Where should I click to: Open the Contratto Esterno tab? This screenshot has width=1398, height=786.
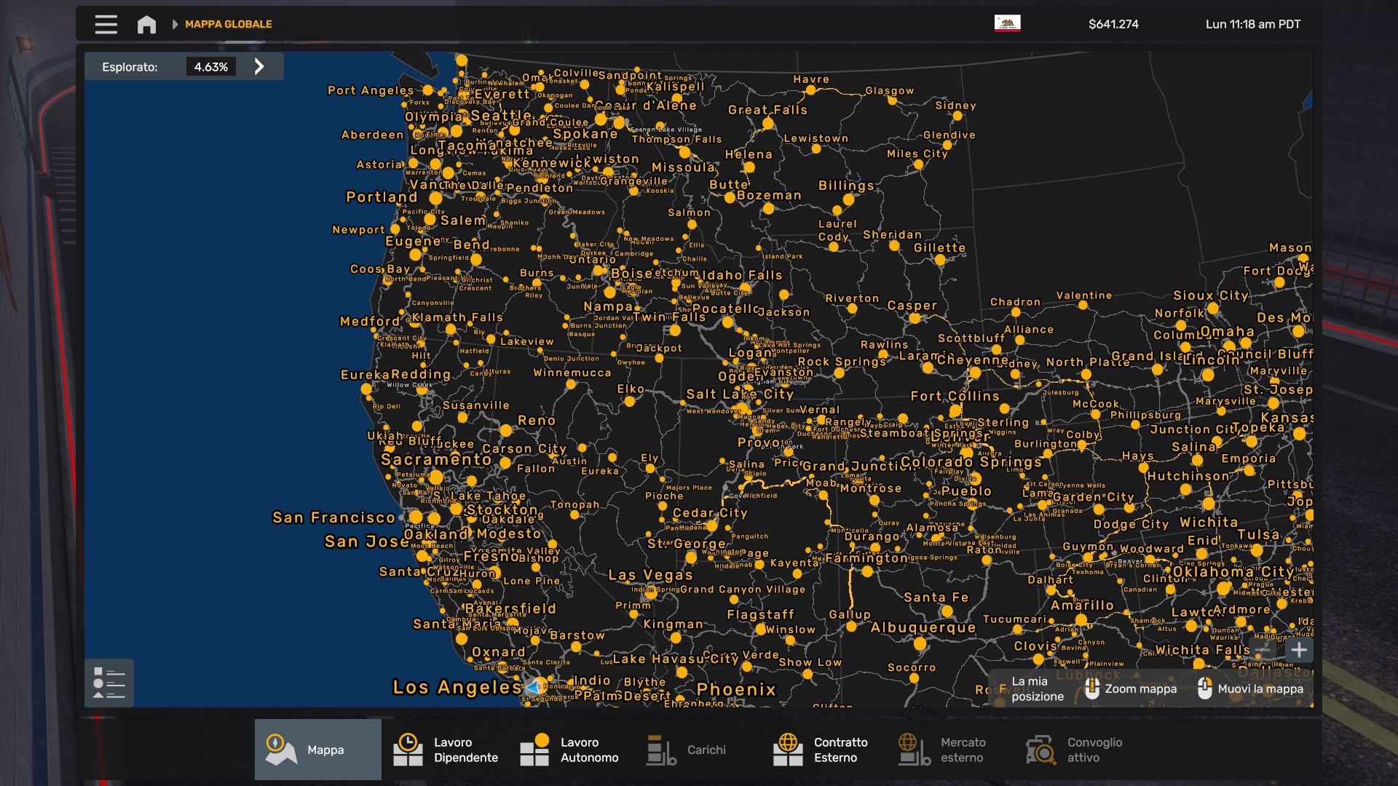pos(825,750)
